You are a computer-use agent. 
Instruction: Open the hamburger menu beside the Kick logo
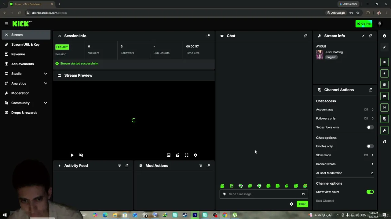[6, 24]
